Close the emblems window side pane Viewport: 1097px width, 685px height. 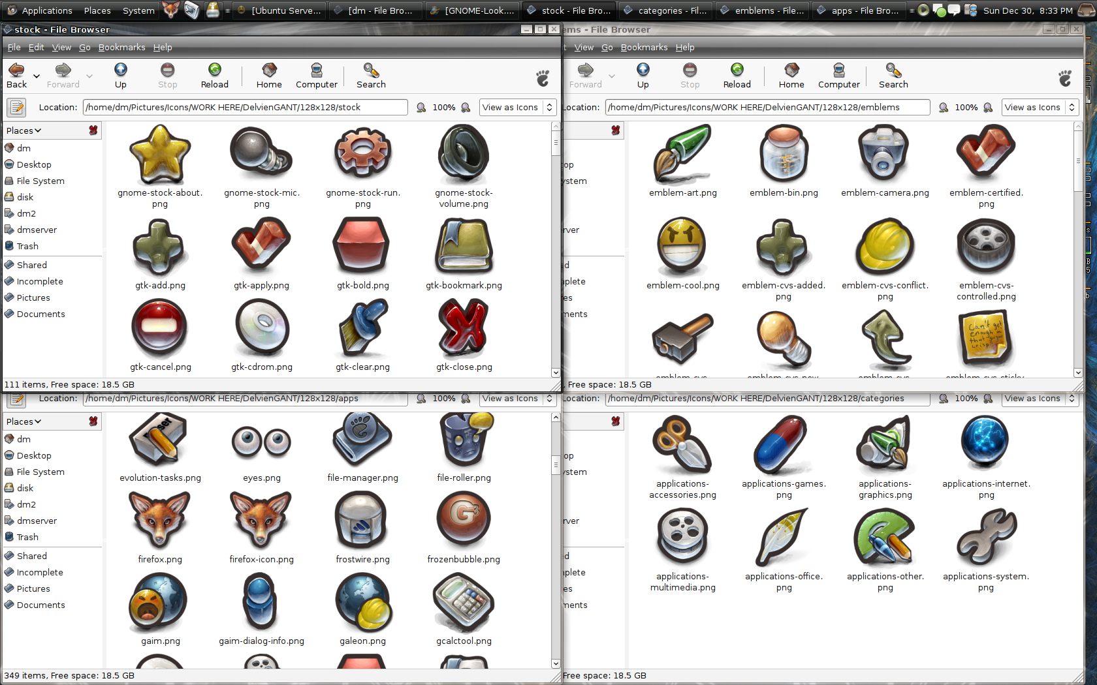pos(616,130)
